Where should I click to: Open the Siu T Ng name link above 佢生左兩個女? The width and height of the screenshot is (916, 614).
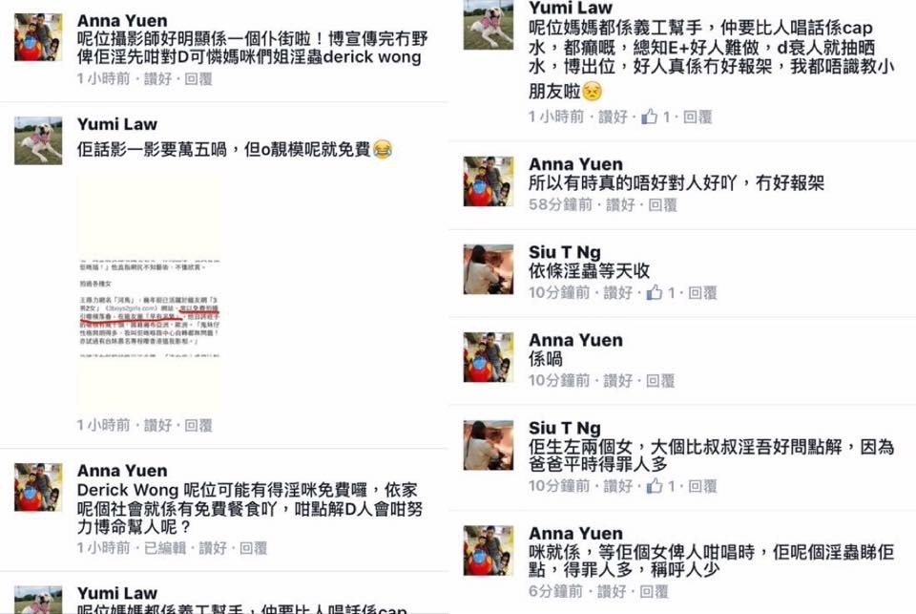[564, 428]
